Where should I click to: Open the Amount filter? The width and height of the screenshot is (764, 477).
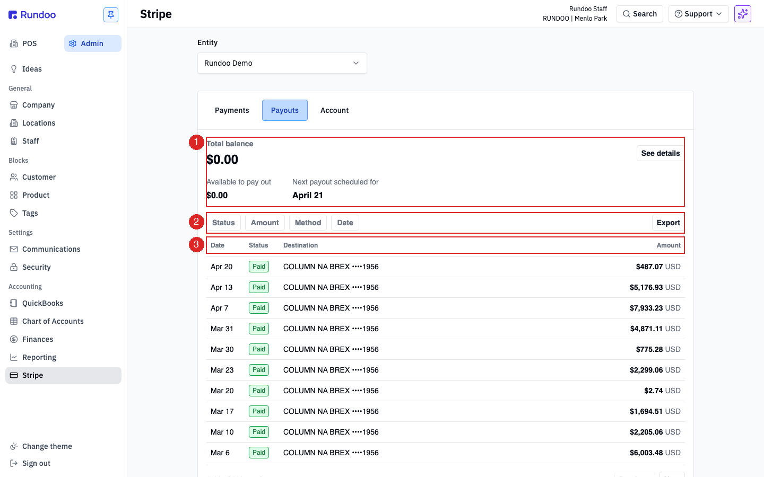click(265, 223)
